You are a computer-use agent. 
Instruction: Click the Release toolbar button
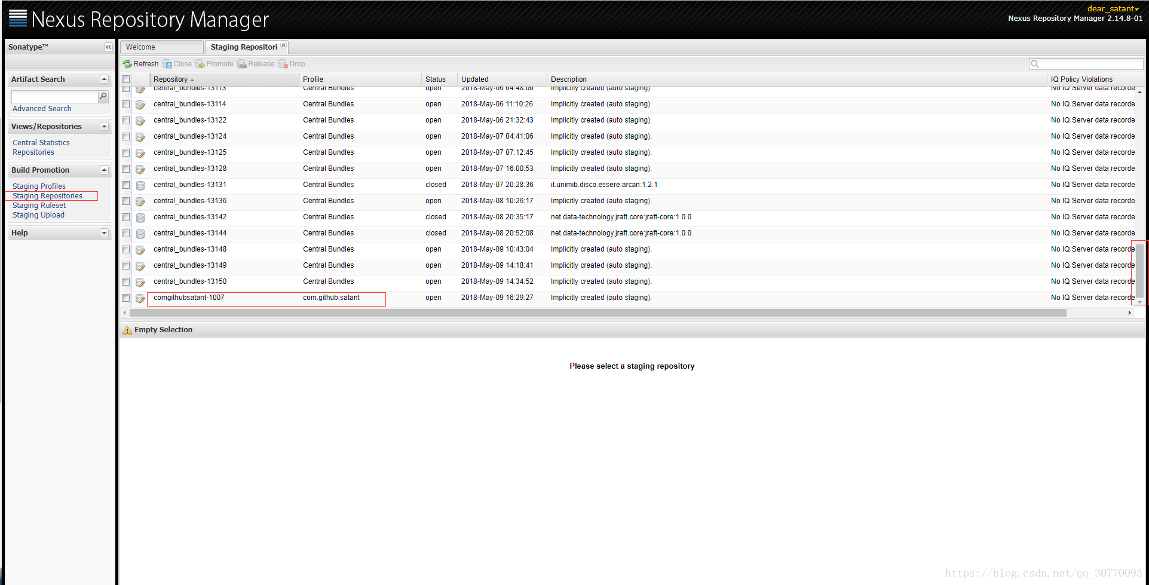[256, 64]
